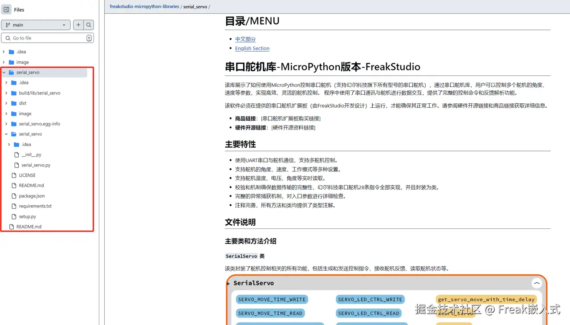Click the 主要特性 heading
570x325 pixels.
pyautogui.click(x=240, y=144)
